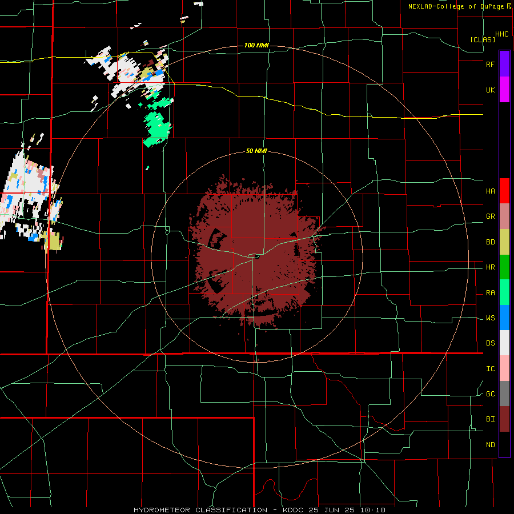This screenshot has height=514, width=514.
Task: Click the RF purple legend swatch
Action: [x=504, y=64]
